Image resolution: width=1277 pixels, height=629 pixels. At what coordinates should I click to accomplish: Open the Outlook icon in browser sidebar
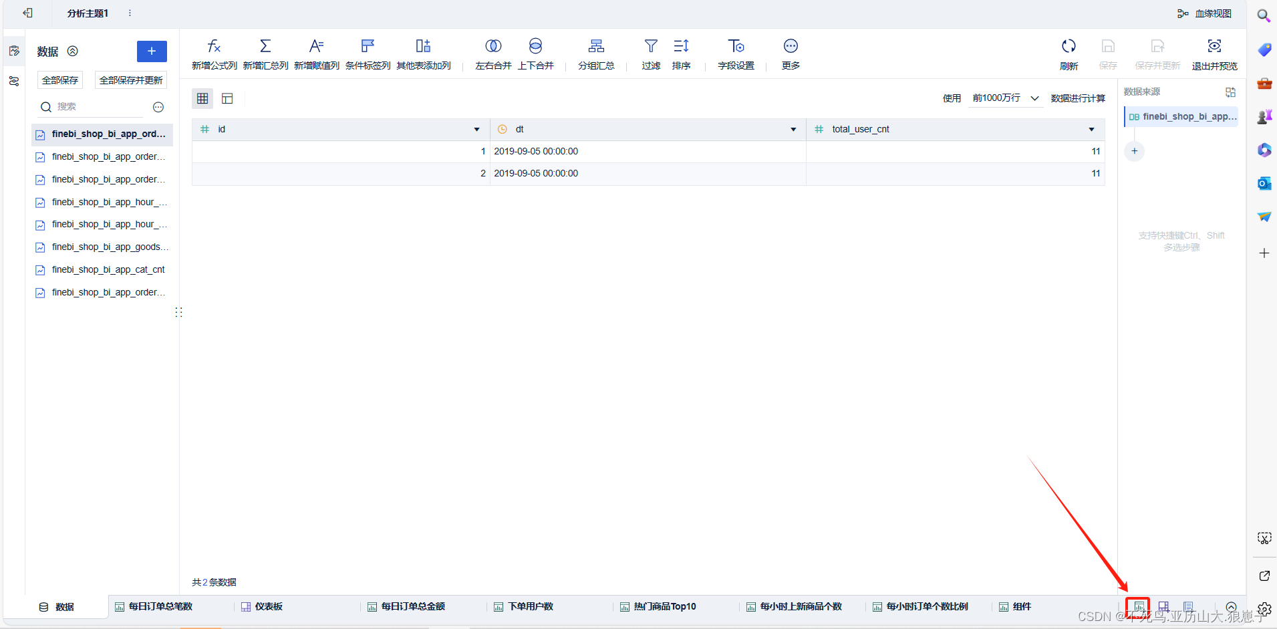[1264, 183]
